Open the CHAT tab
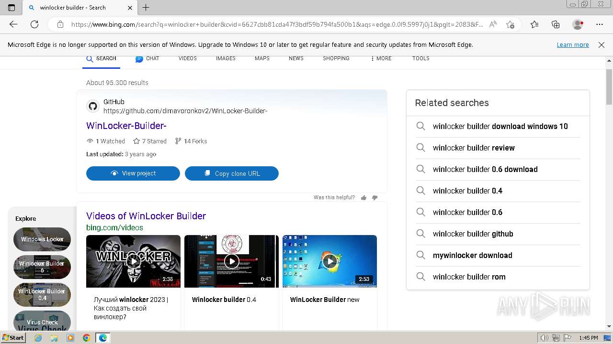The height and width of the screenshot is (344, 613). click(x=147, y=59)
